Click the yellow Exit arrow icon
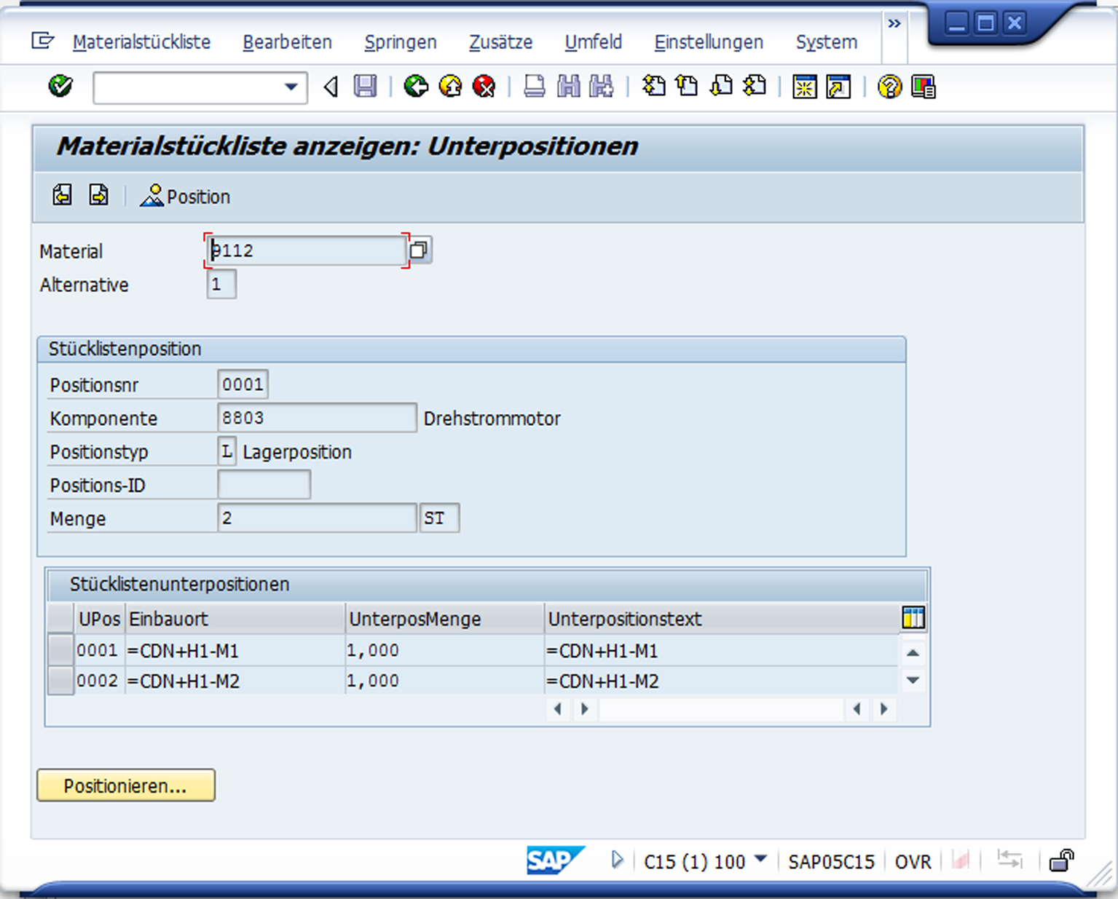Image resolution: width=1118 pixels, height=899 pixels. [450, 87]
